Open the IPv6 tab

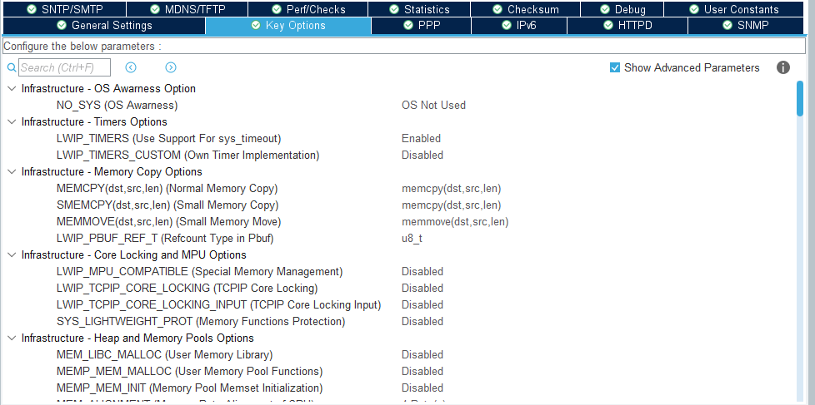point(519,26)
